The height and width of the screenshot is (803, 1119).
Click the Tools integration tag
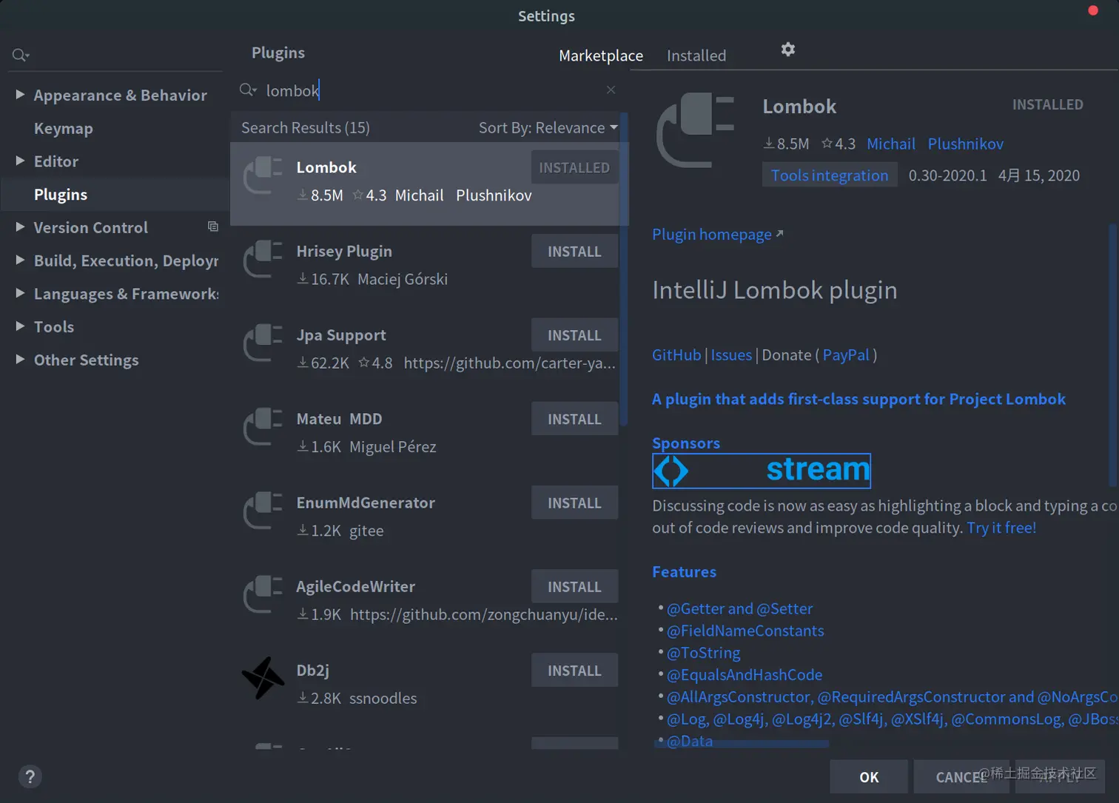pos(830,175)
